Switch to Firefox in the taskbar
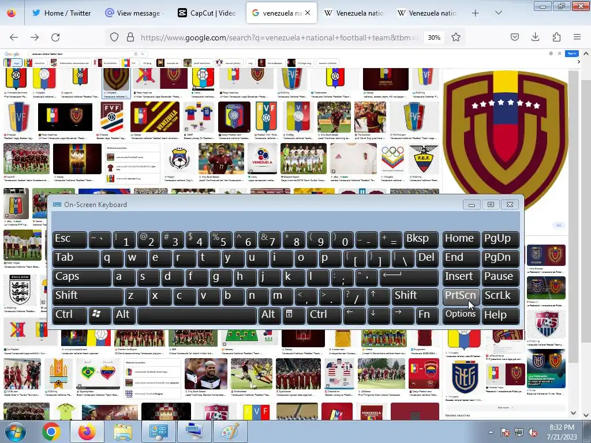The height and width of the screenshot is (443, 591). tap(88, 431)
